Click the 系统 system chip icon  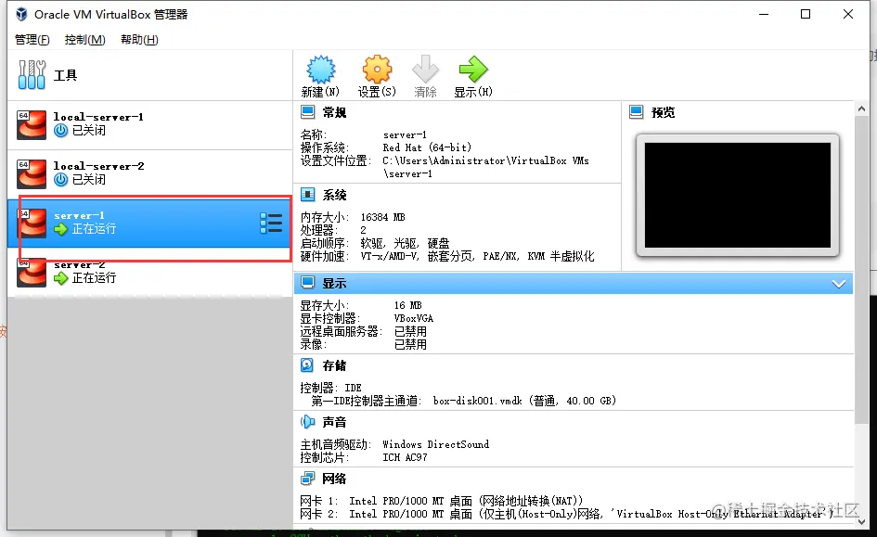[307, 195]
